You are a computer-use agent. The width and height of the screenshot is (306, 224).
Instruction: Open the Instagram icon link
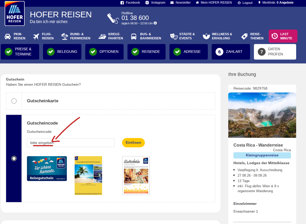click(147, 3)
